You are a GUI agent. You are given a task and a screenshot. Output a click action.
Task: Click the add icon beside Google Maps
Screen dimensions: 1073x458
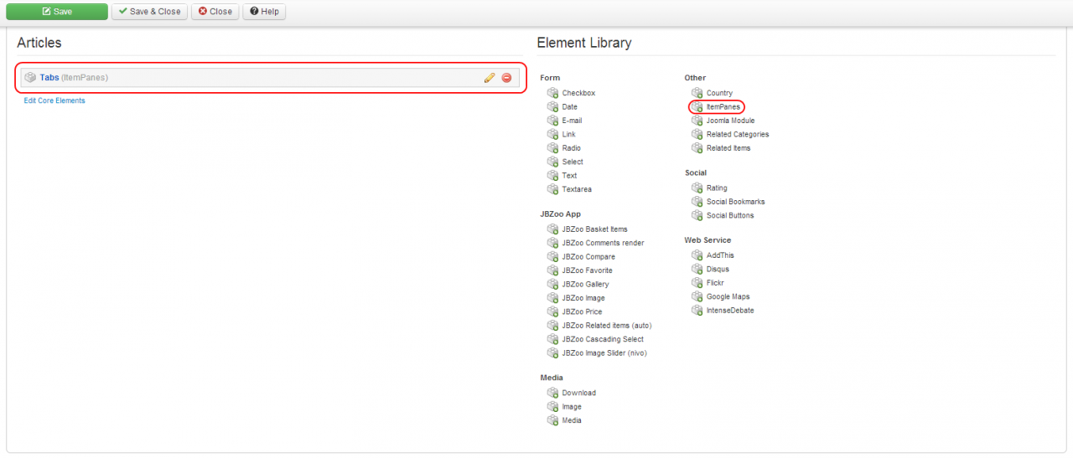coord(697,296)
